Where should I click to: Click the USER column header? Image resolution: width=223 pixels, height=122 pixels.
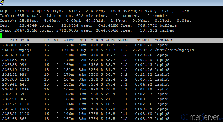click(24, 40)
